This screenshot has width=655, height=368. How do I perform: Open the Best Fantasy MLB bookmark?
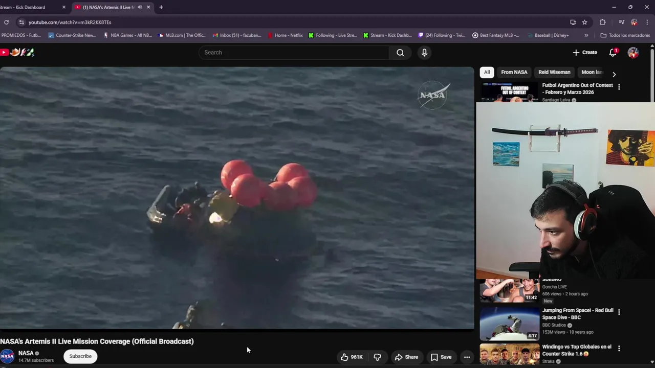tap(496, 35)
